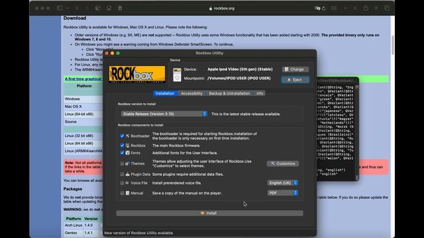Image resolution: width=424 pixels, height=238 pixels.
Task: Click the Source row in the Platform table
Action: [x=83, y=122]
